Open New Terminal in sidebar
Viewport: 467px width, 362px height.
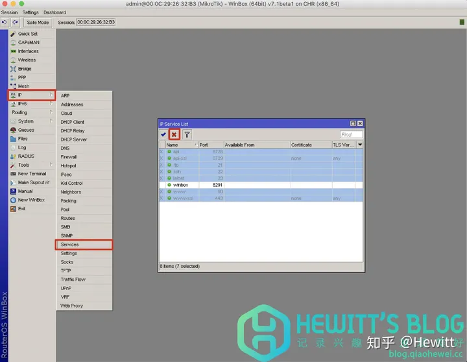tap(32, 174)
